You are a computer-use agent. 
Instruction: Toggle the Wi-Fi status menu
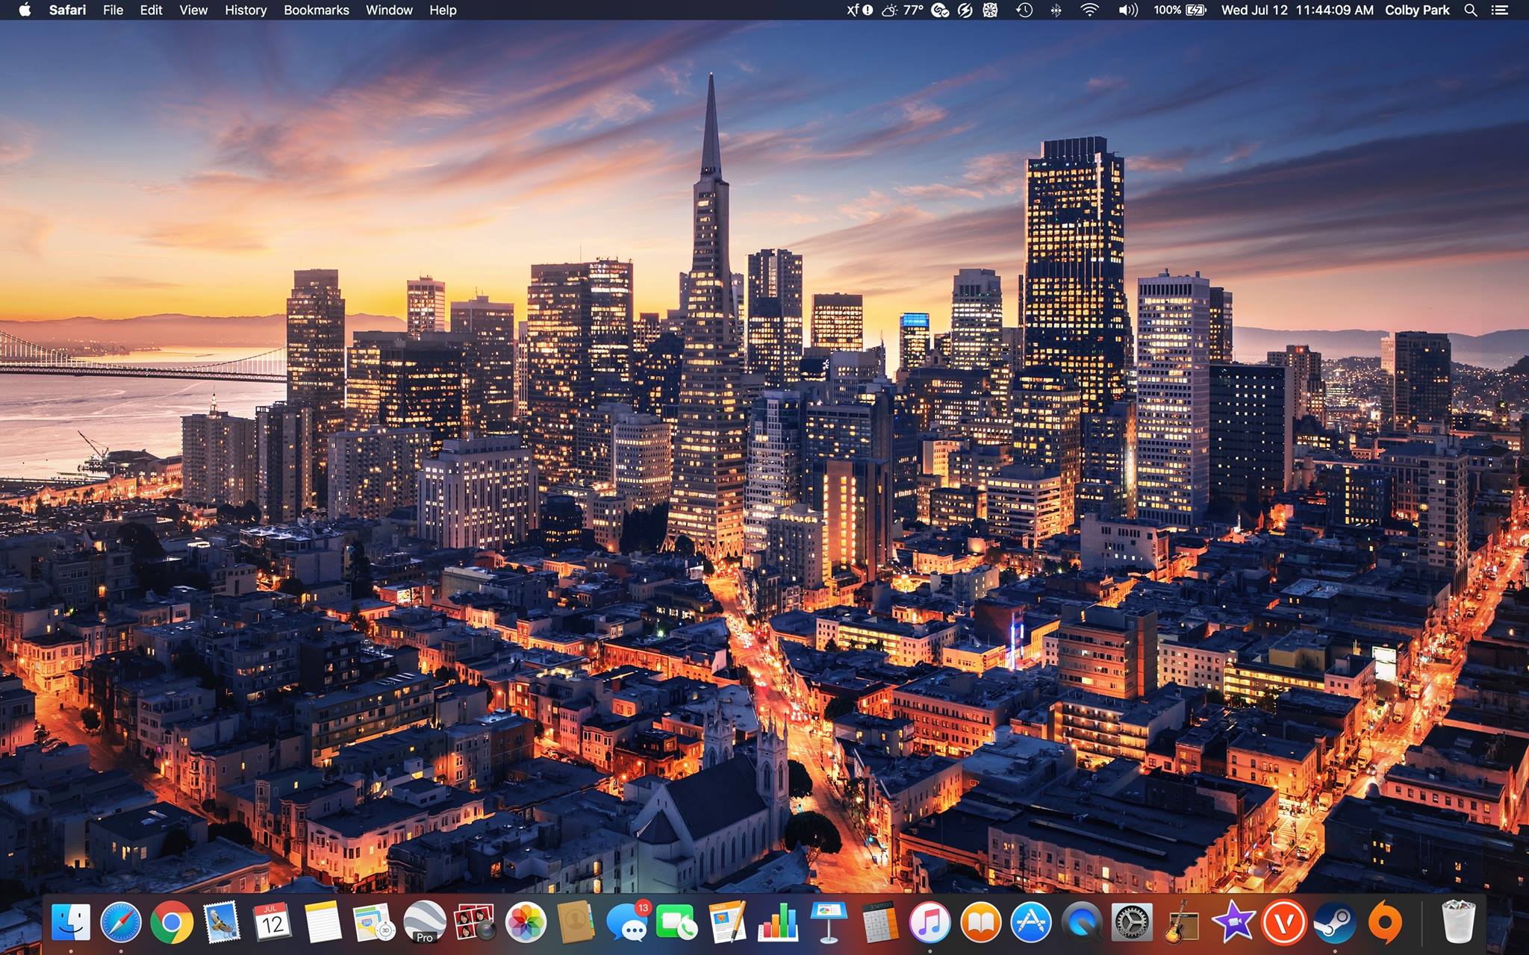1089,10
